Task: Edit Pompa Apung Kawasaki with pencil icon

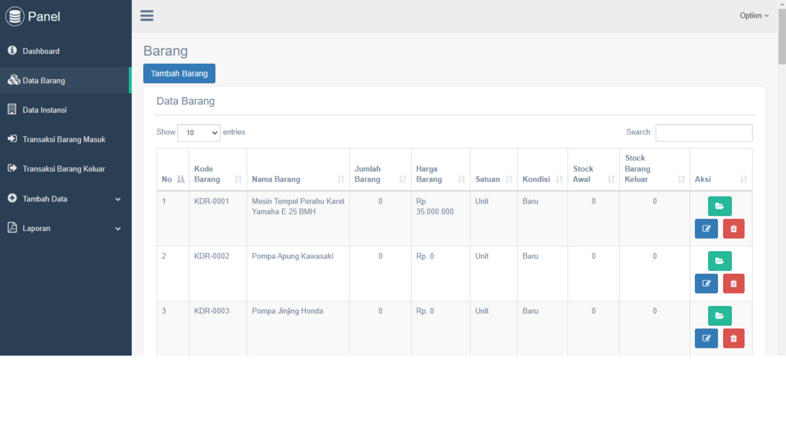Action: point(706,284)
